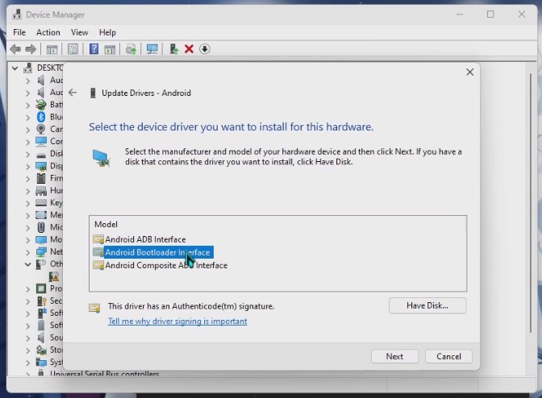Click the green Enable device toolbar icon
Image resolution: width=542 pixels, height=398 pixels.
click(x=173, y=49)
